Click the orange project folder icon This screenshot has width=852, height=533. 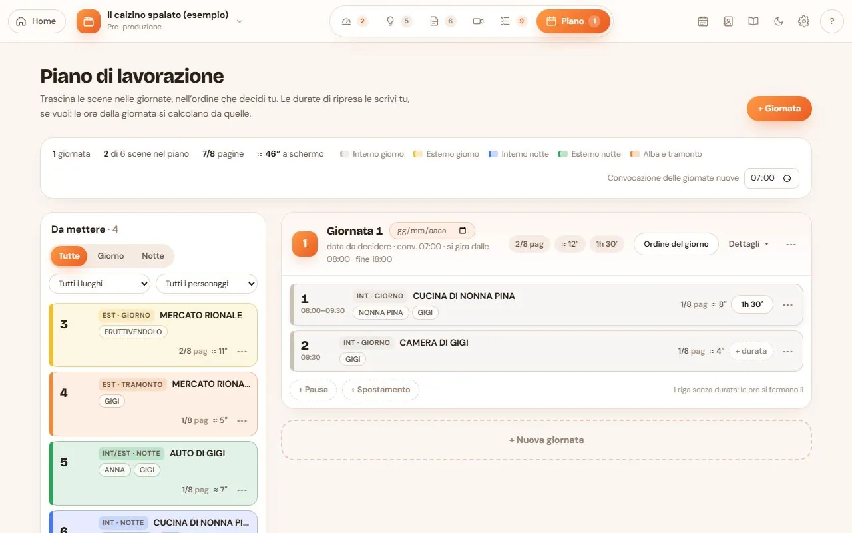click(x=89, y=21)
